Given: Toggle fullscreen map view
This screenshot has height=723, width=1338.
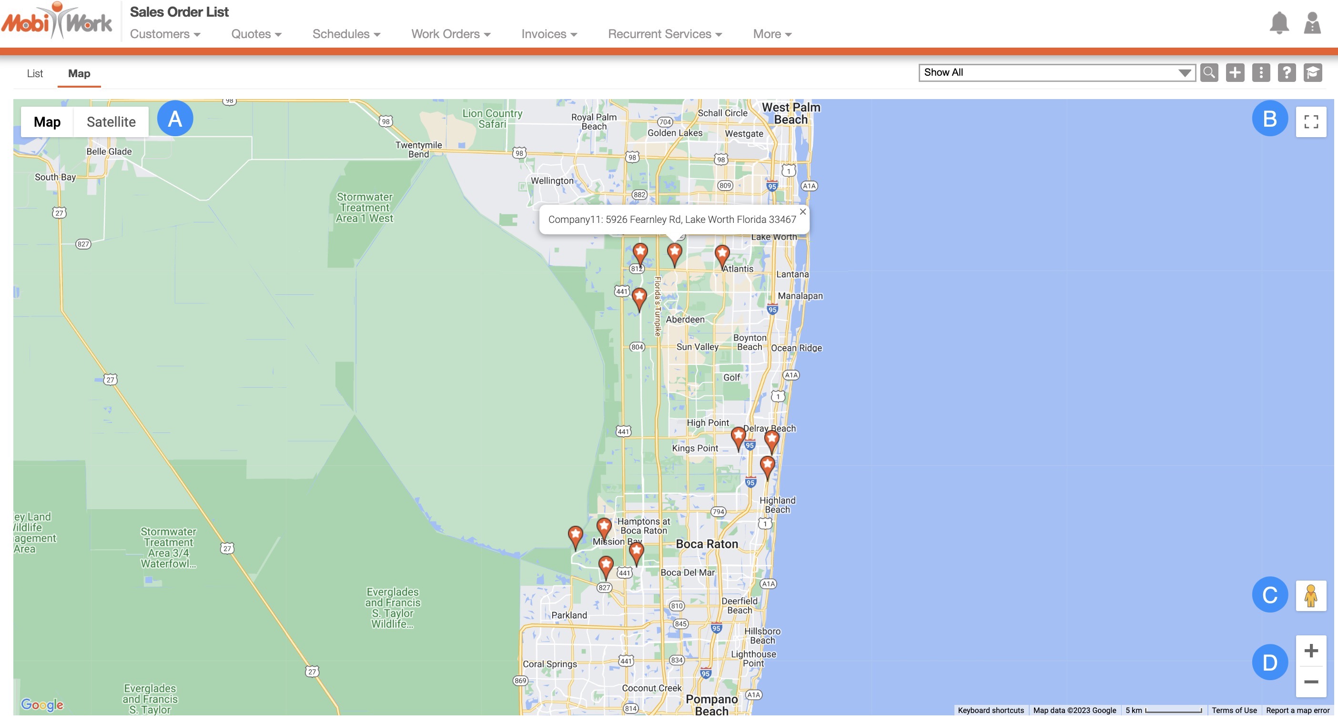Looking at the screenshot, I should click(1310, 122).
